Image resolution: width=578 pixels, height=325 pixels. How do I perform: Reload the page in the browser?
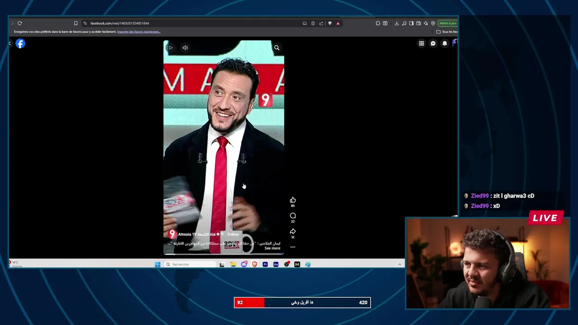pos(20,23)
